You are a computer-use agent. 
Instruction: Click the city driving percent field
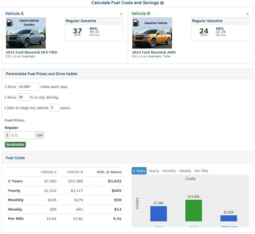click(x=23, y=97)
